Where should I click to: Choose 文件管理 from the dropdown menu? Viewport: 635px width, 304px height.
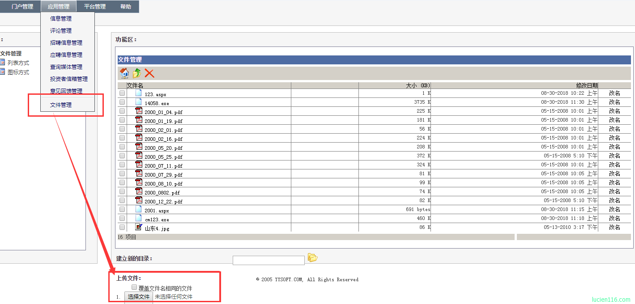[61, 105]
